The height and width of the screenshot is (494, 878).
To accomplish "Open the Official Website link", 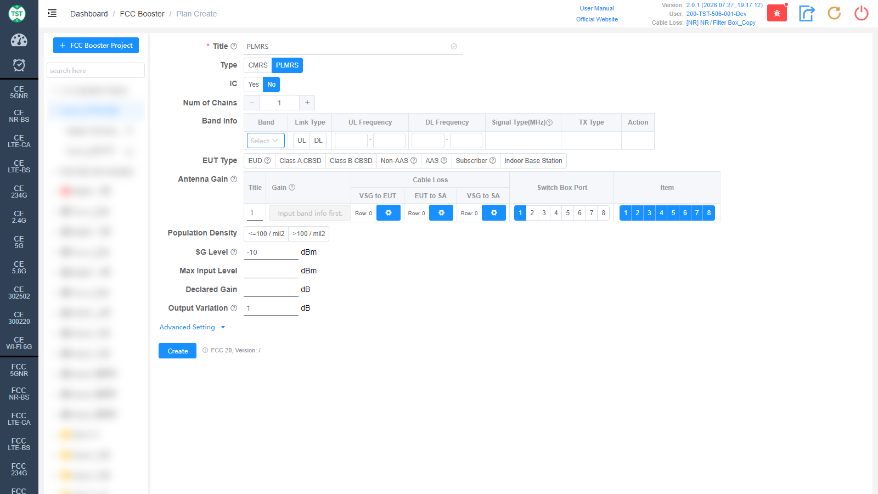I will click(597, 19).
